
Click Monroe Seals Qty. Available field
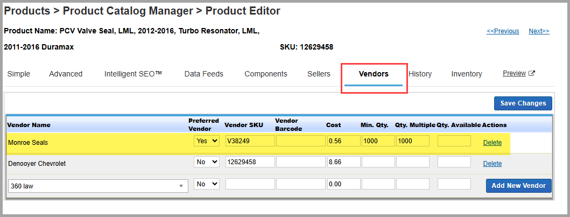pyautogui.click(x=454, y=141)
